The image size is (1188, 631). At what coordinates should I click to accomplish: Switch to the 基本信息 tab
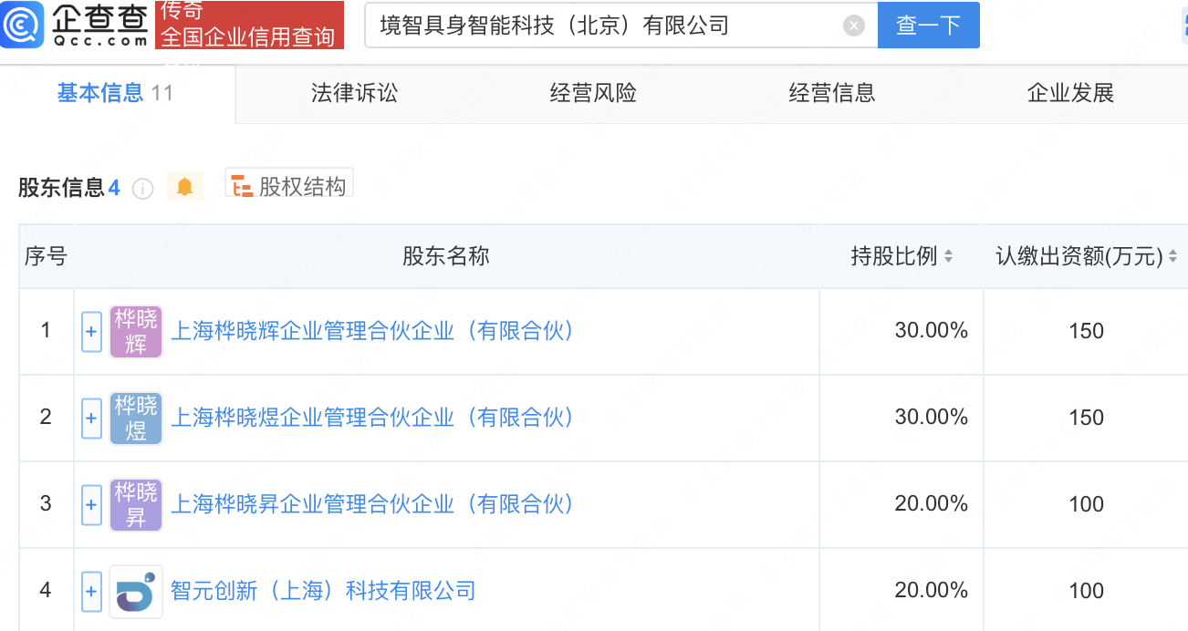point(116,93)
